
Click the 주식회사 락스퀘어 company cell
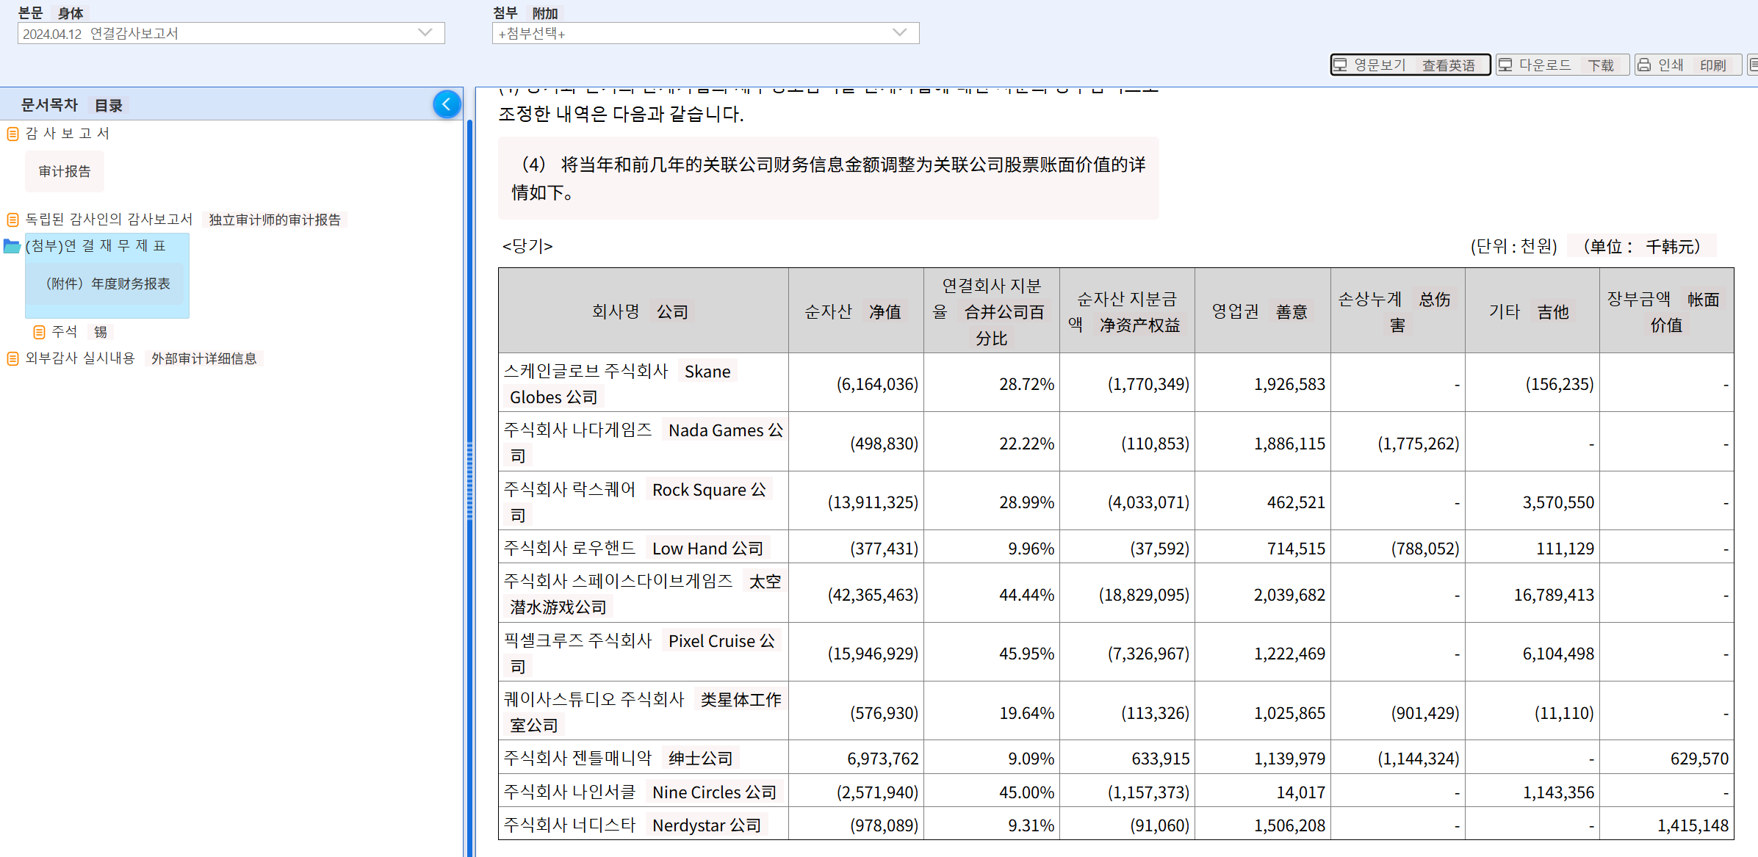[x=644, y=502]
